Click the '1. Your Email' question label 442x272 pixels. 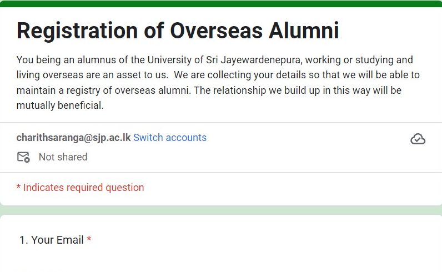51,240
